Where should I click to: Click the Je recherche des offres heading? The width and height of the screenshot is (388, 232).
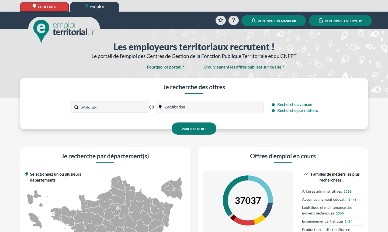pyautogui.click(x=194, y=87)
